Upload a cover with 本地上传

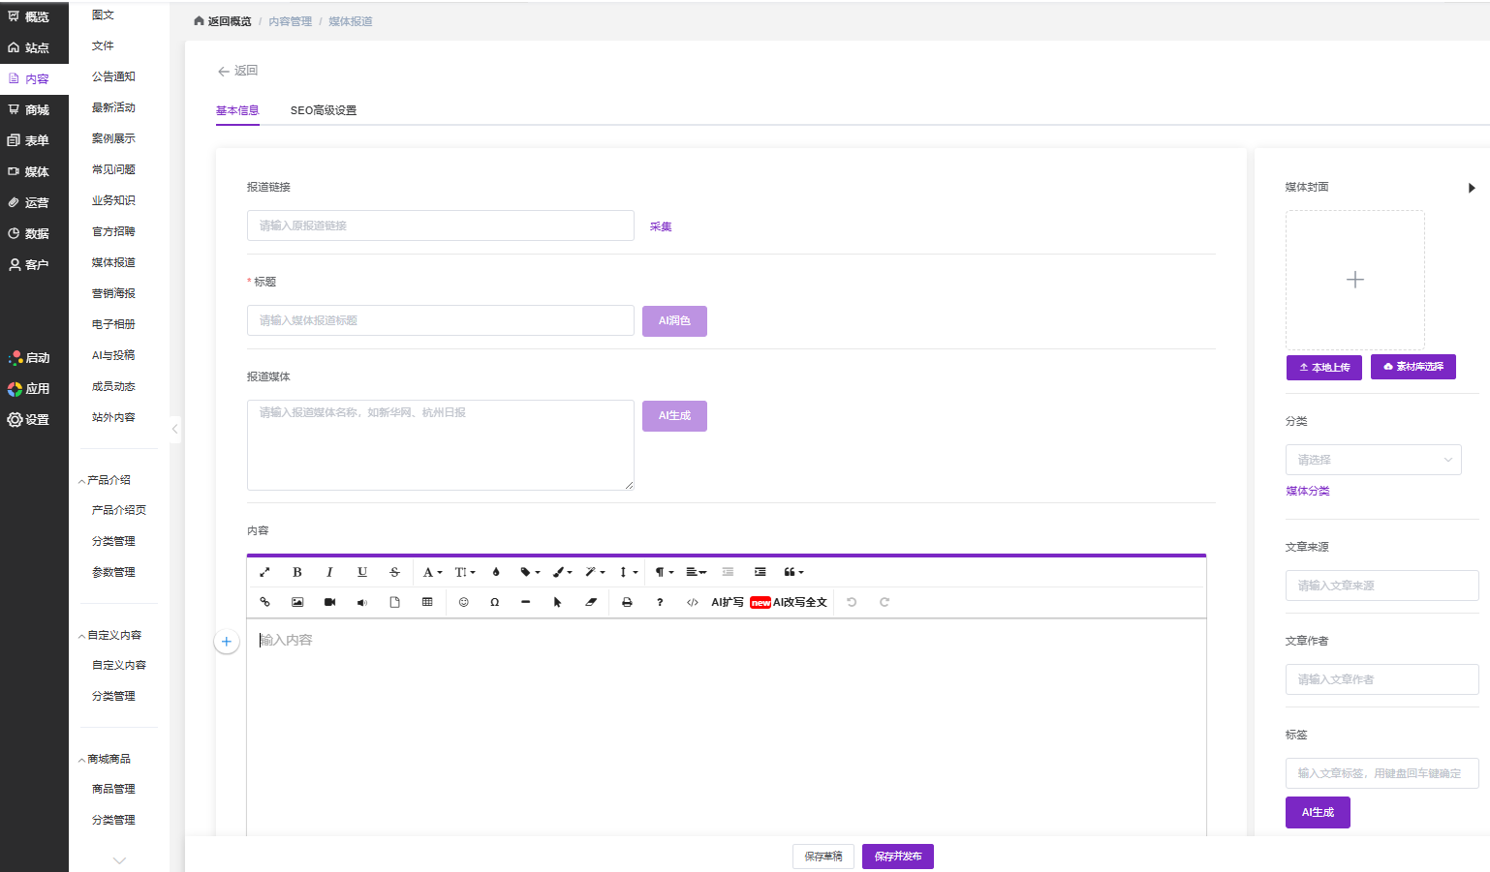tap(1324, 368)
